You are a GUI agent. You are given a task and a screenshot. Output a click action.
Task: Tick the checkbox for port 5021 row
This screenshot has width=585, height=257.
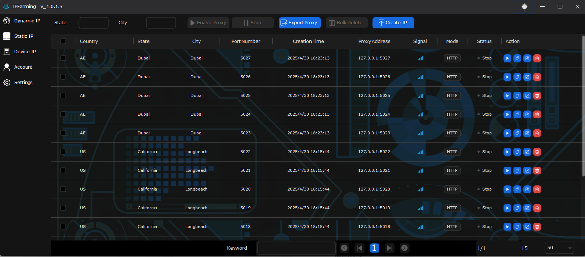(63, 170)
